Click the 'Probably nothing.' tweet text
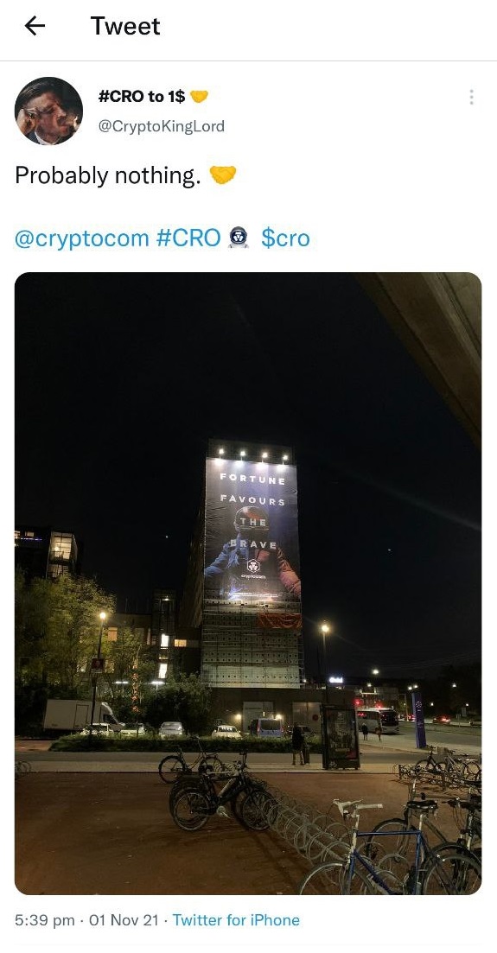 [x=108, y=175]
